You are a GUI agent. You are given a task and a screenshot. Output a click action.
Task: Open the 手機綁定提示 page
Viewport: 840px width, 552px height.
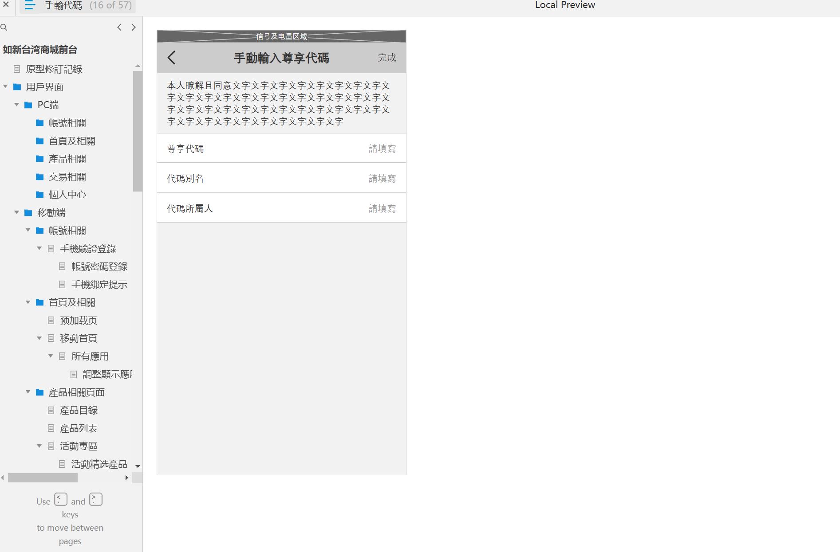click(x=99, y=285)
